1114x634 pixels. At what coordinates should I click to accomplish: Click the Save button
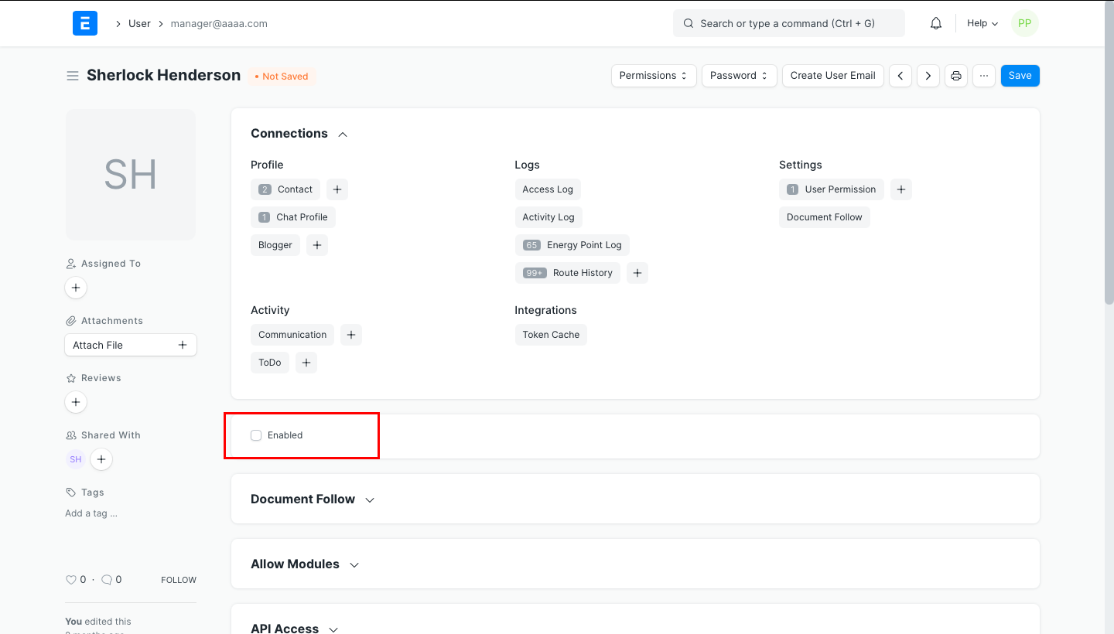point(1020,76)
